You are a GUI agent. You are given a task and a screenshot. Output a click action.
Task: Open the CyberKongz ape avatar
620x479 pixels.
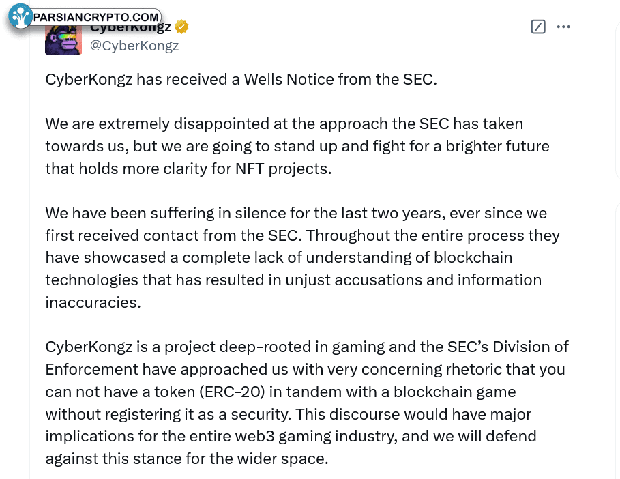coord(63,40)
